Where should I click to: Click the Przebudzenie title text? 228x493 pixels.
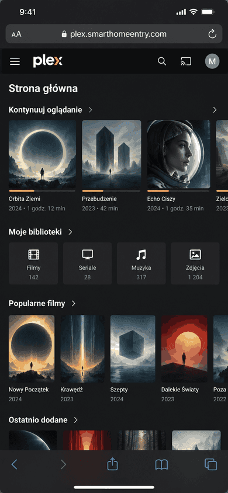[x=99, y=199]
